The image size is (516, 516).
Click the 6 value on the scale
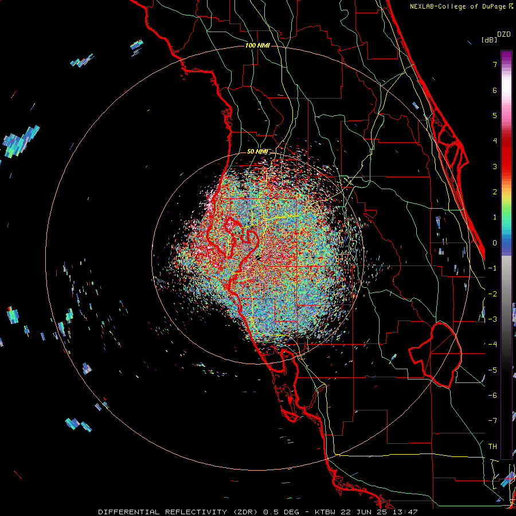495,90
